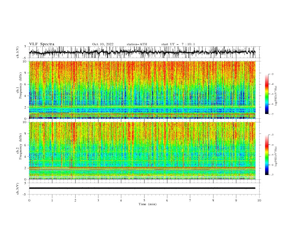Select the "Oct. 10, 2022" date text
Image resolution: width=292 pixels, height=225 pixels.
[x=103, y=44]
